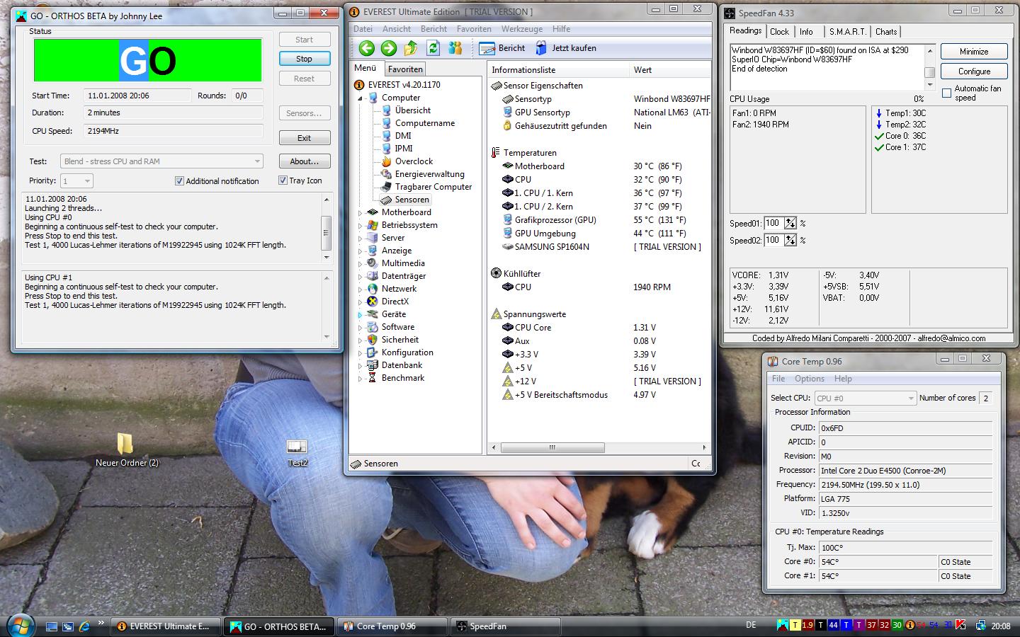Screen dimensions: 1020x637
Task: Select the IPMI entry in EVEREST tree
Action: (404, 149)
